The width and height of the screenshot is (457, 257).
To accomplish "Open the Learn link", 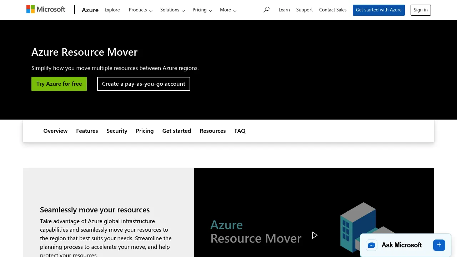I will (284, 10).
